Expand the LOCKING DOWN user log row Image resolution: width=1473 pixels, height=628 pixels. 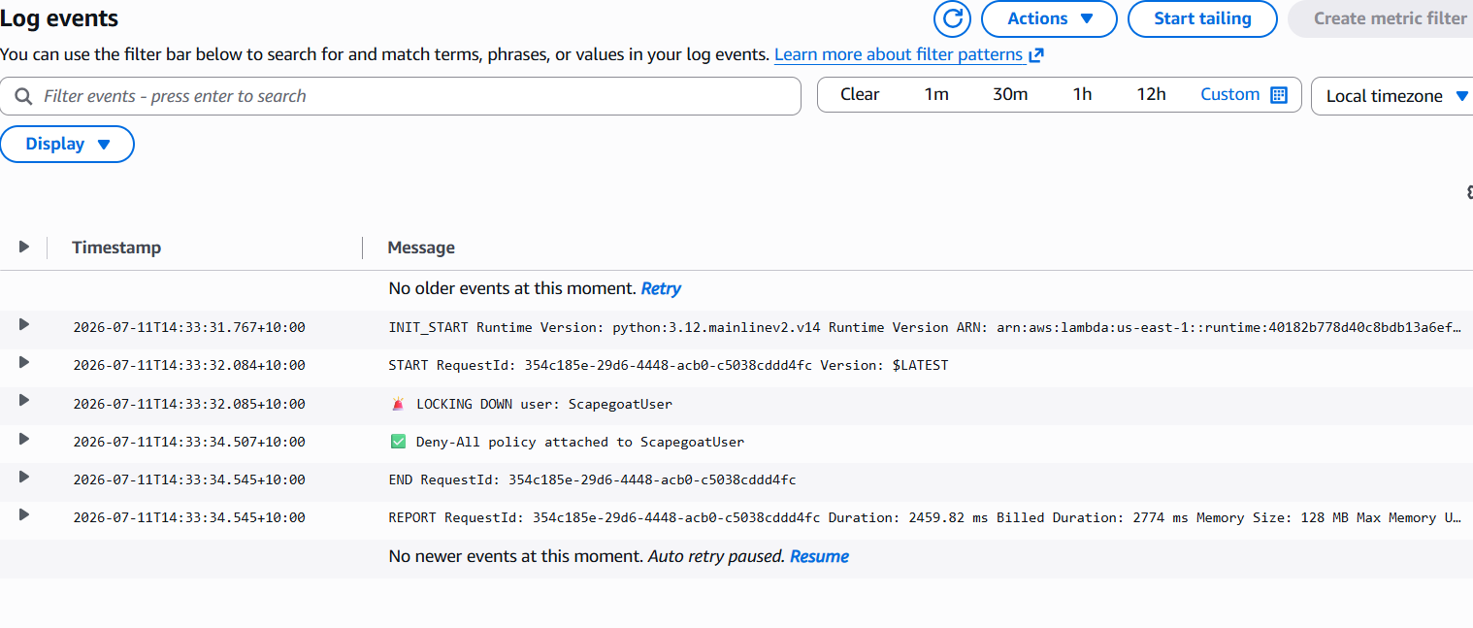[x=24, y=400]
